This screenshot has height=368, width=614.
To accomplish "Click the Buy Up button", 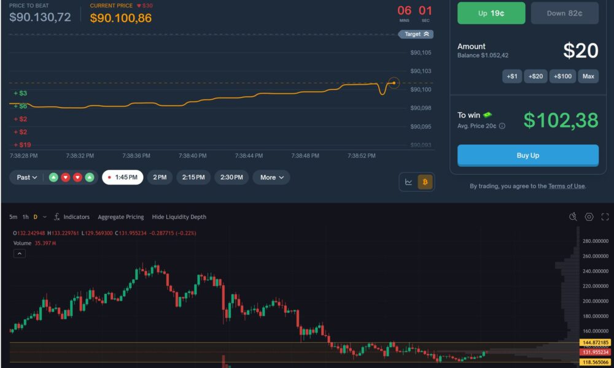I will coord(527,155).
